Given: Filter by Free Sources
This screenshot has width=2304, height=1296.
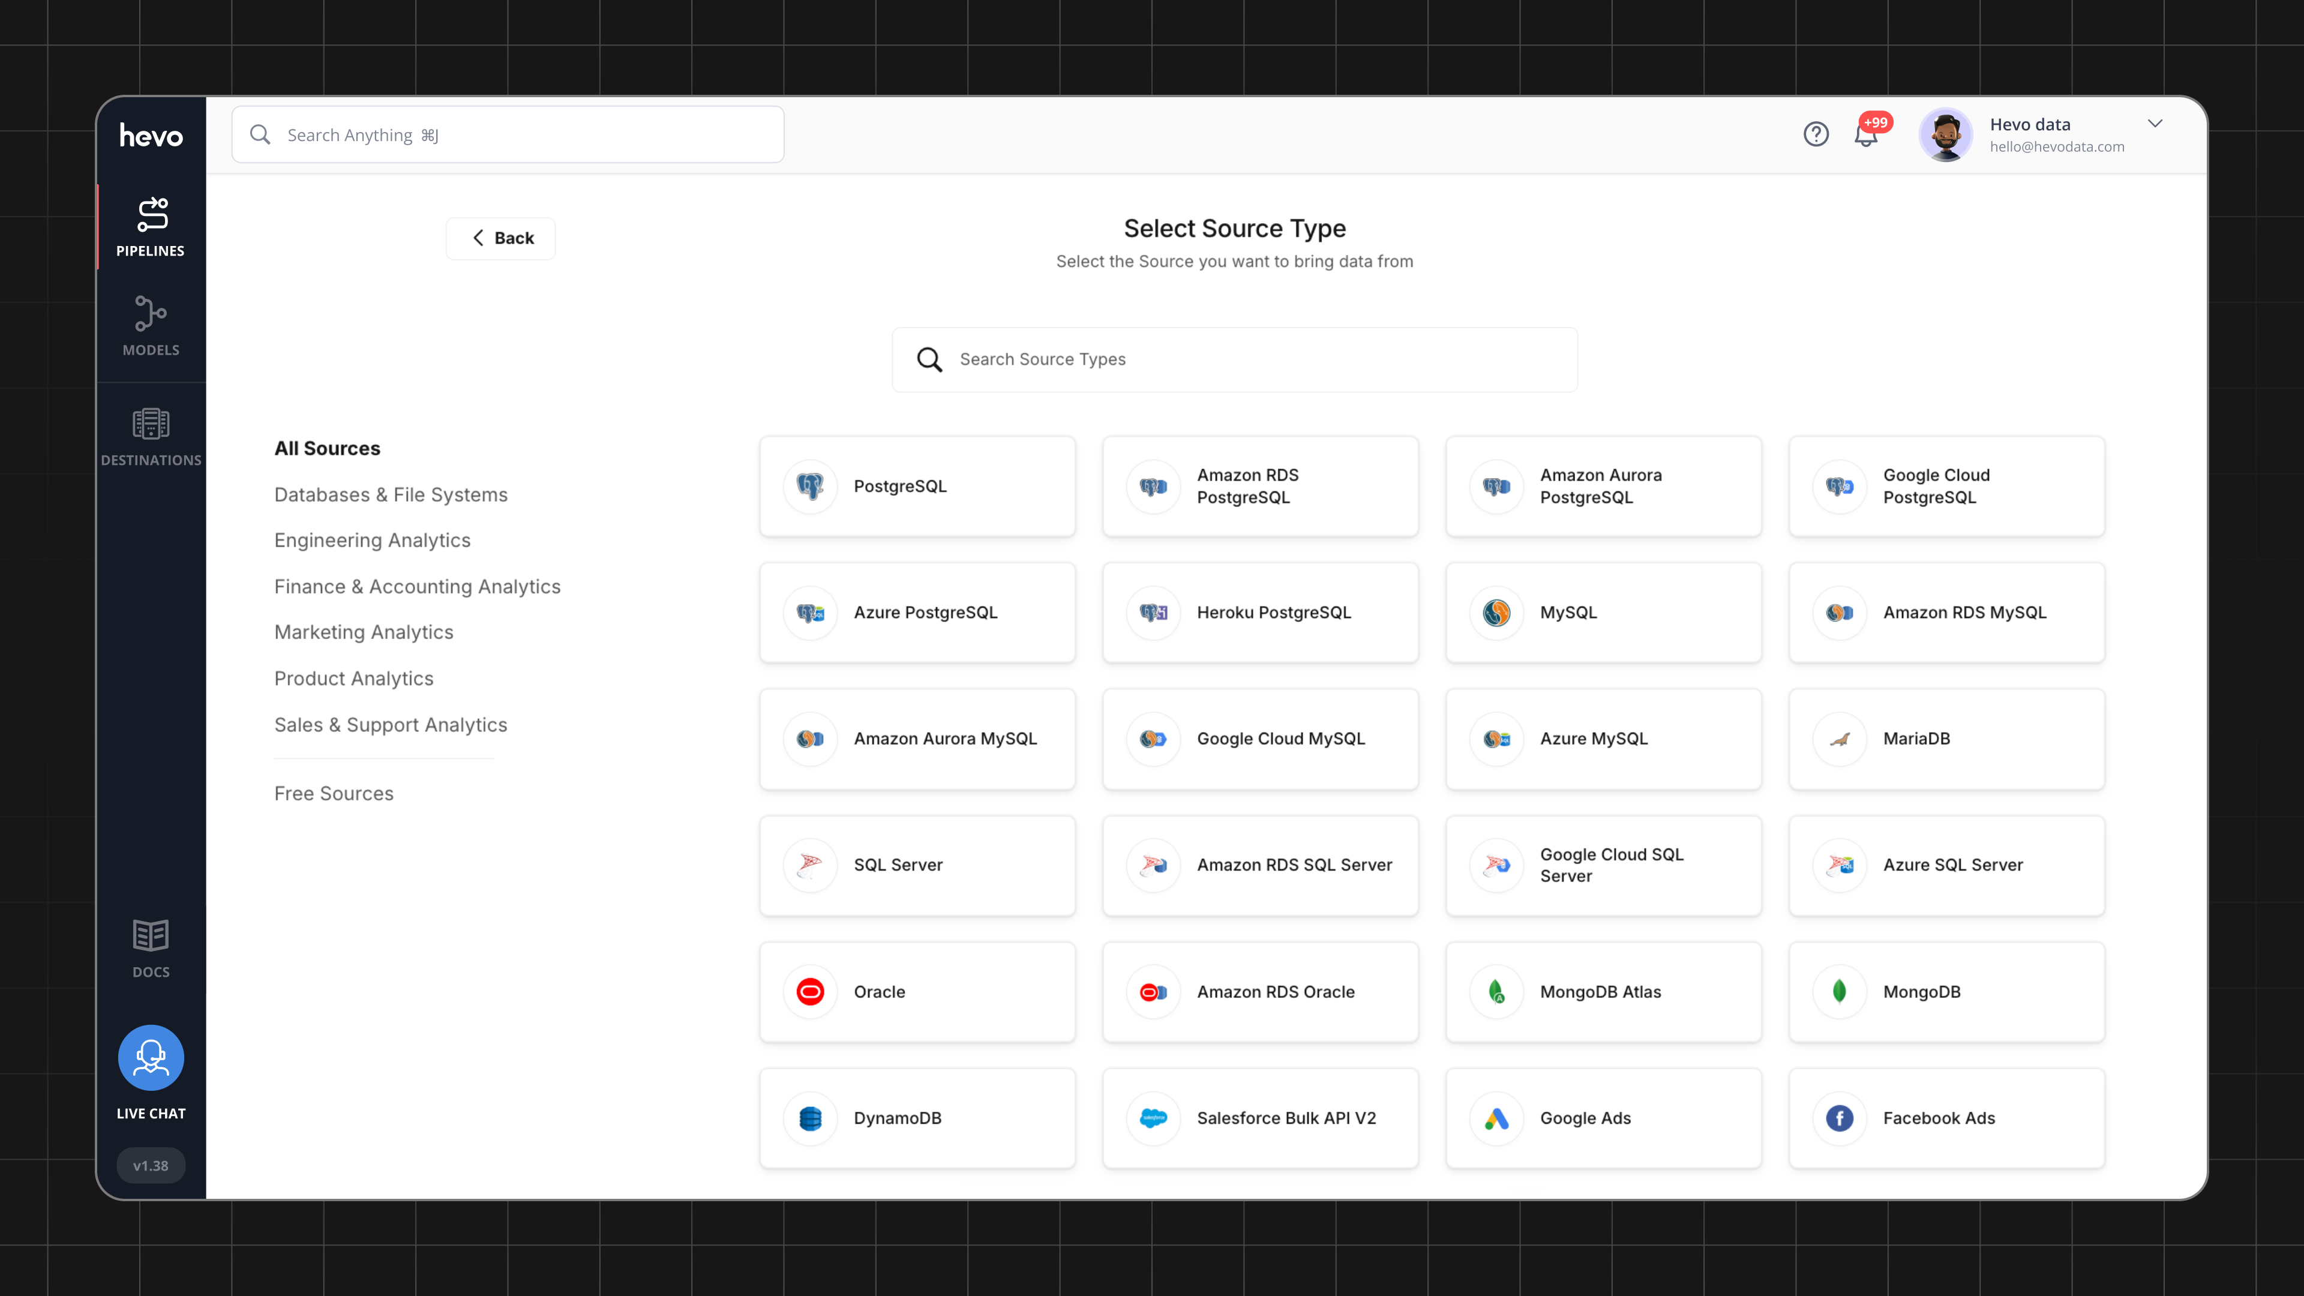Looking at the screenshot, I should click(334, 793).
